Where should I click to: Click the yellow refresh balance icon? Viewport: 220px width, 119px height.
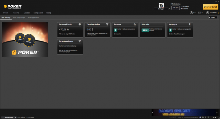(219, 13)
